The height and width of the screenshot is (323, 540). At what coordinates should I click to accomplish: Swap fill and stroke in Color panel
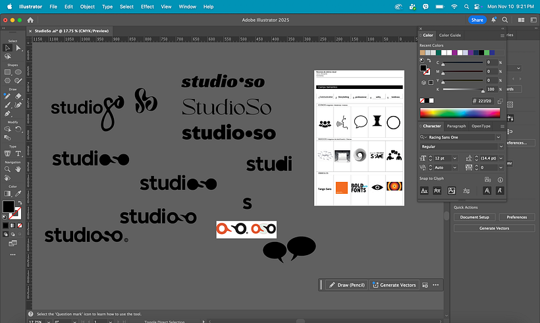point(431,61)
